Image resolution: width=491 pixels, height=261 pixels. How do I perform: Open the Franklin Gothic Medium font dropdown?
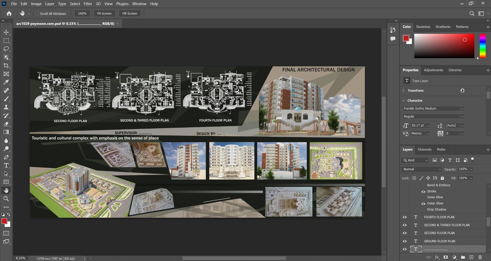point(433,108)
